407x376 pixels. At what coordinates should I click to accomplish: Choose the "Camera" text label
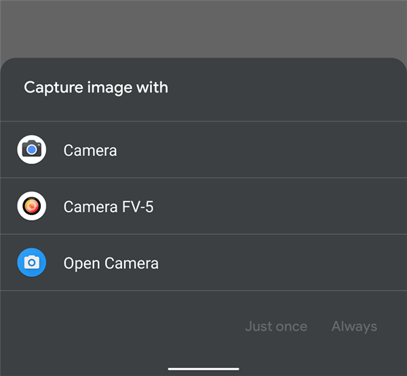coord(90,150)
